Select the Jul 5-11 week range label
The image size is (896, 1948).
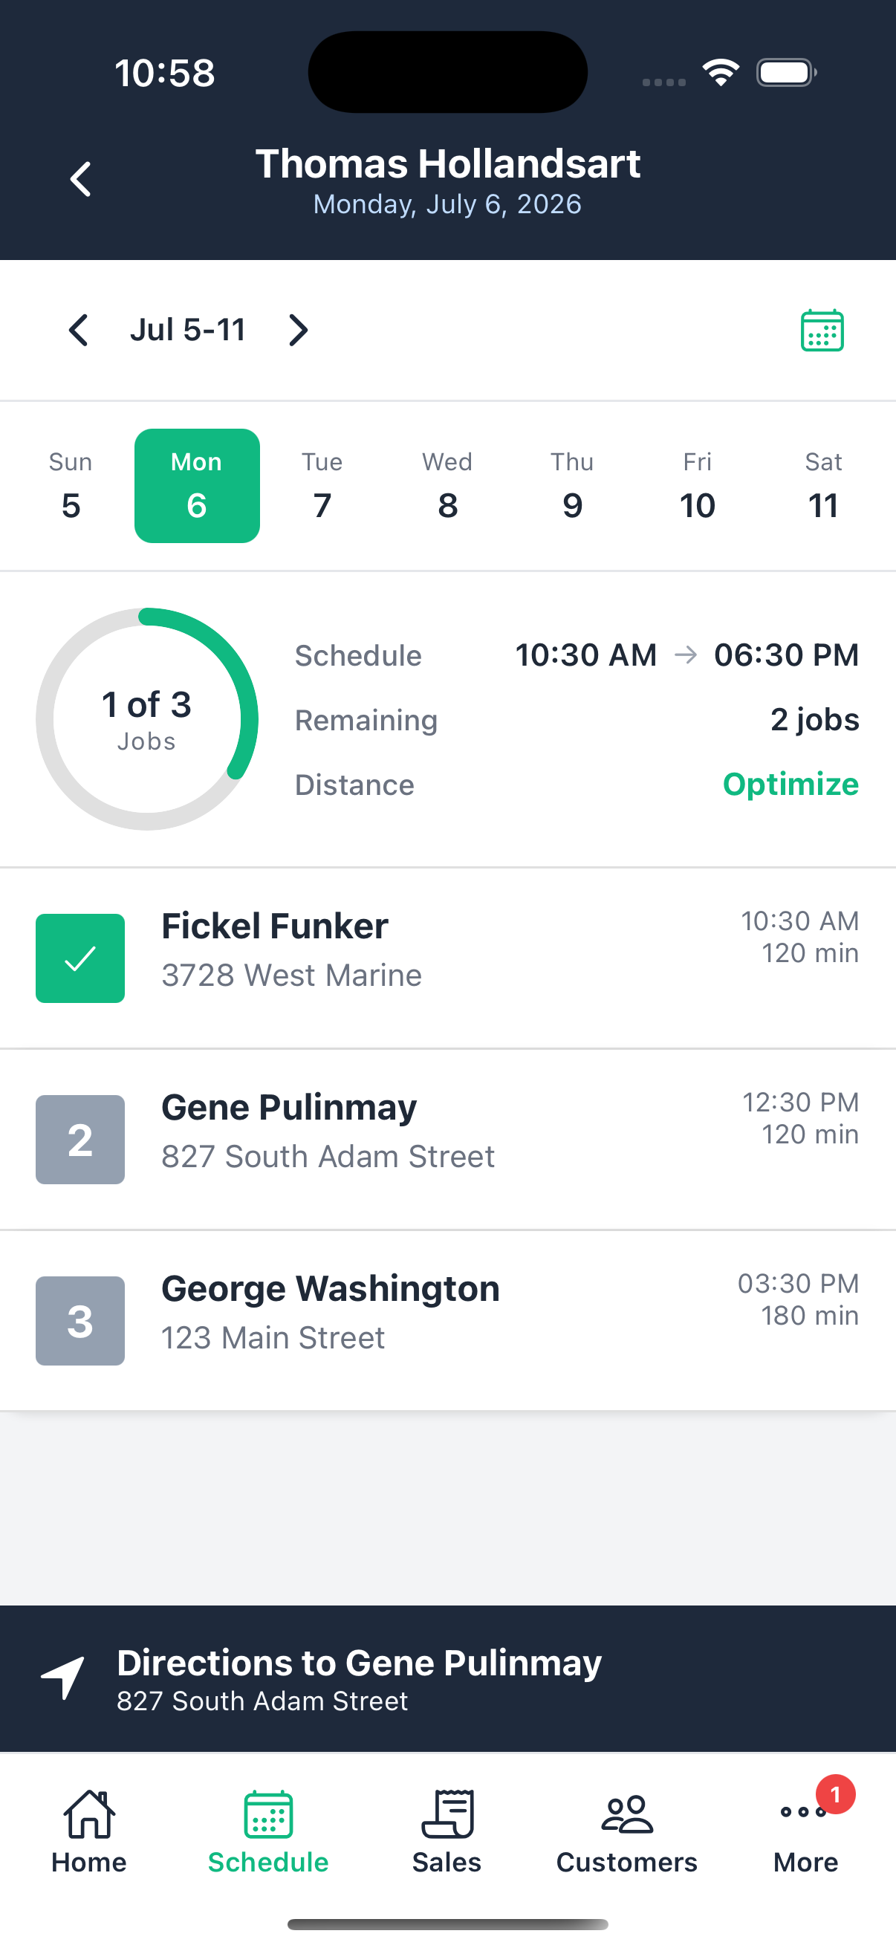click(x=187, y=331)
